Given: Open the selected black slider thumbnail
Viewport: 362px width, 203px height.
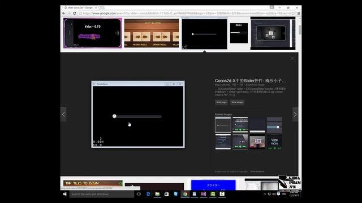Looking at the screenshot, I should click(x=204, y=34).
